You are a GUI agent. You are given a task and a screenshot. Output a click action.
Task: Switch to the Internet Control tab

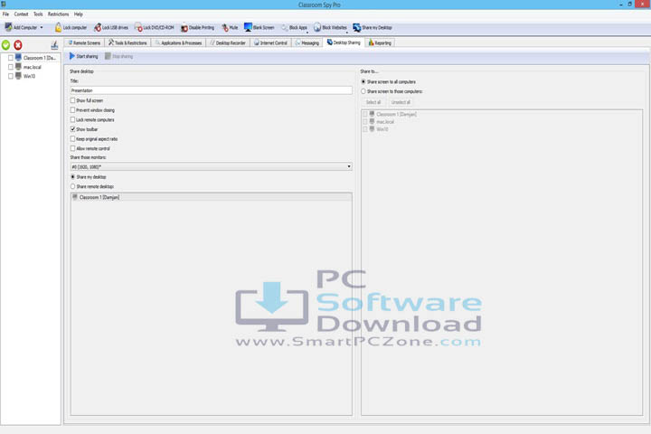pyautogui.click(x=270, y=42)
